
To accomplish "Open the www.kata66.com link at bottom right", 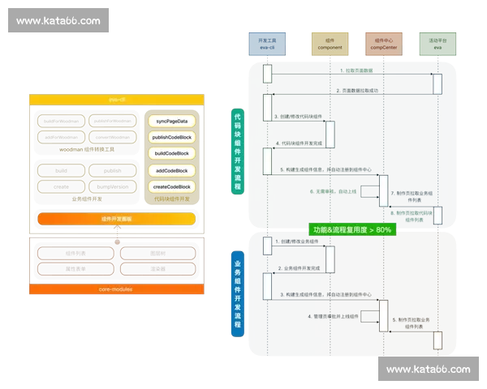I will pos(428,370).
